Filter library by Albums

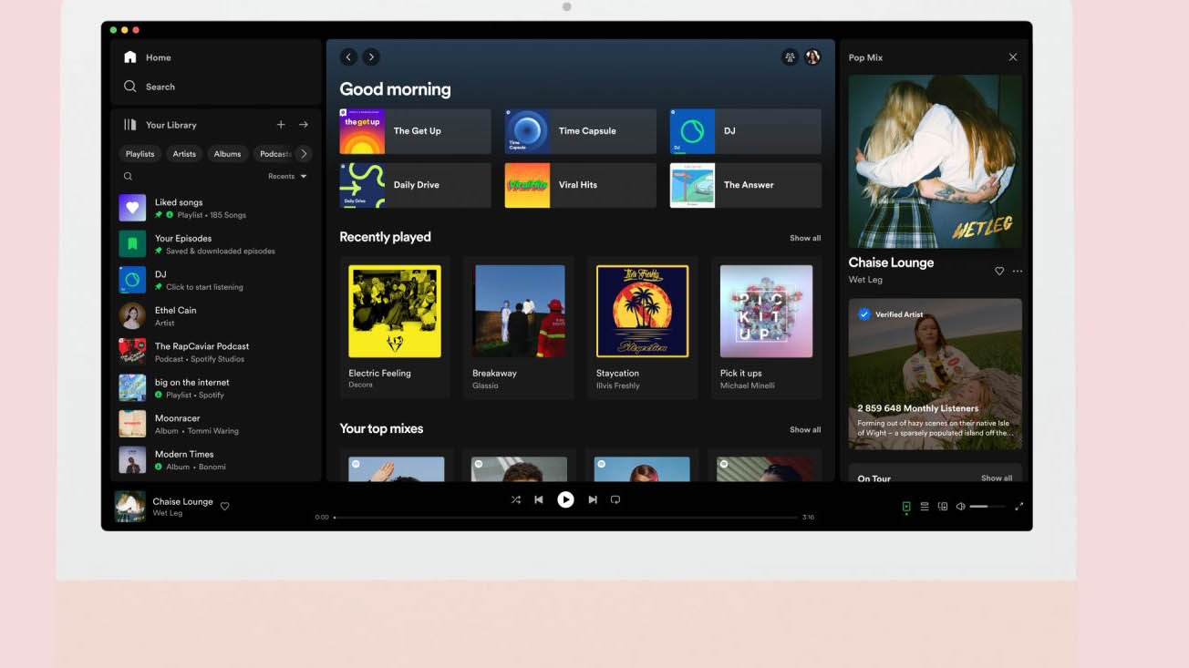coord(227,154)
